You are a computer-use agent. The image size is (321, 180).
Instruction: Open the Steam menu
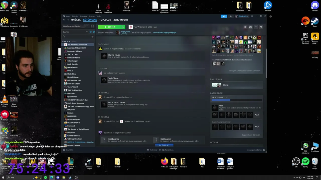pos(68,16)
